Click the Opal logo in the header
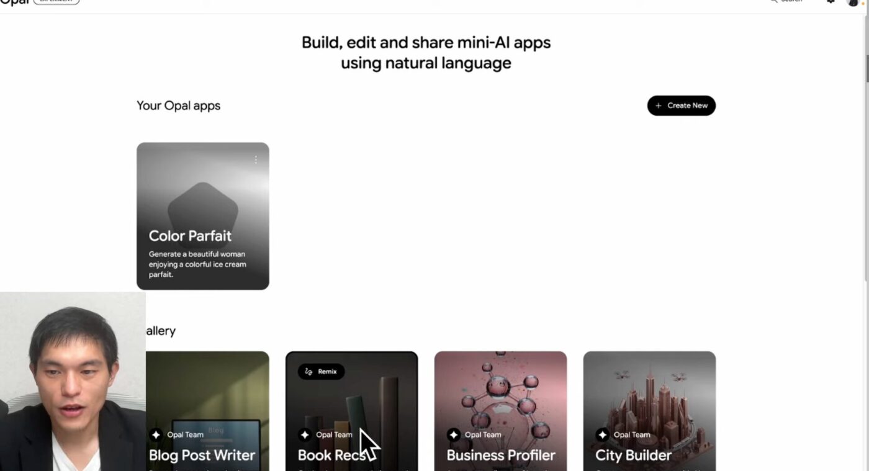The height and width of the screenshot is (471, 869). (x=15, y=2)
